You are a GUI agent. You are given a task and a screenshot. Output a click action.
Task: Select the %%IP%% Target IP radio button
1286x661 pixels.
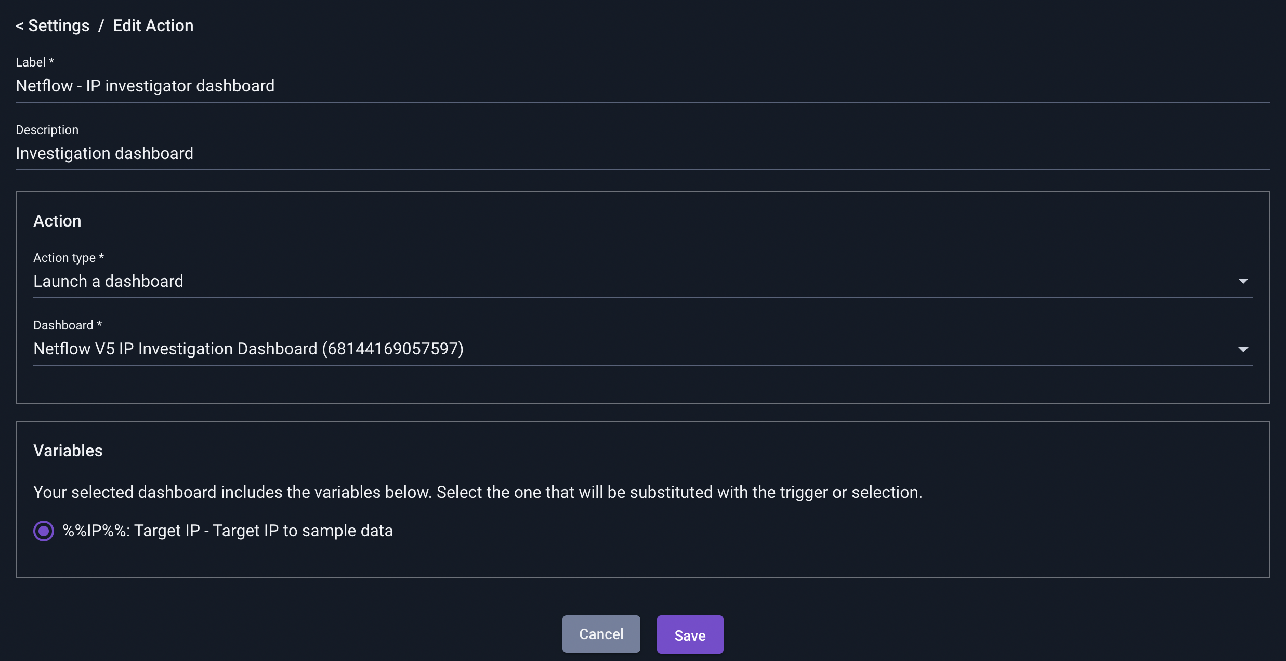[x=44, y=531]
